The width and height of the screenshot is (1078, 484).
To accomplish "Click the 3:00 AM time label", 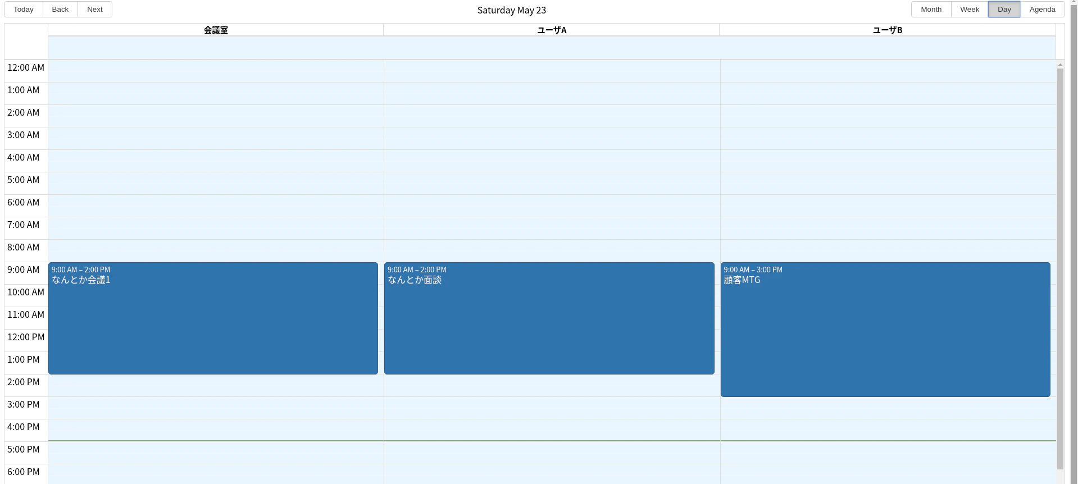I will 24,135.
